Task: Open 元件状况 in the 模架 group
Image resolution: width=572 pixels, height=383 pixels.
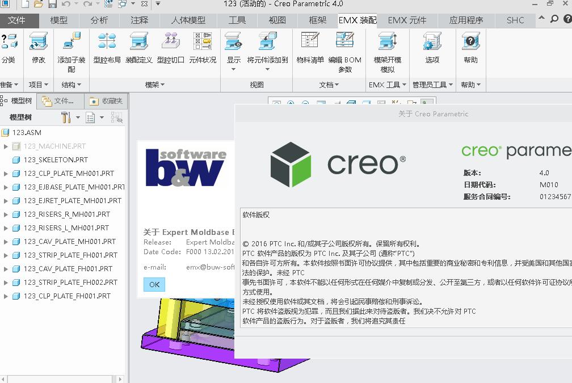Action: click(202, 48)
